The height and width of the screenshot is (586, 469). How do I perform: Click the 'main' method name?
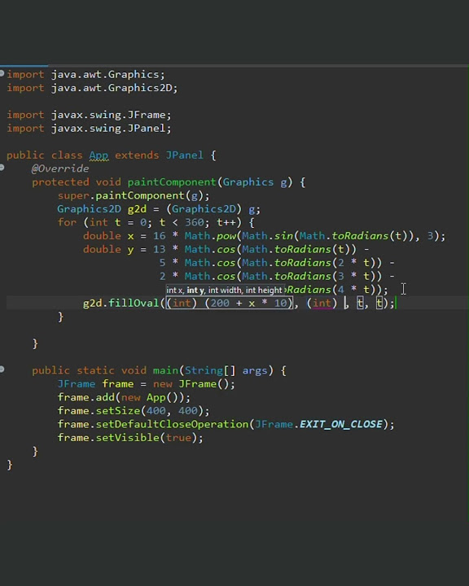click(165, 370)
